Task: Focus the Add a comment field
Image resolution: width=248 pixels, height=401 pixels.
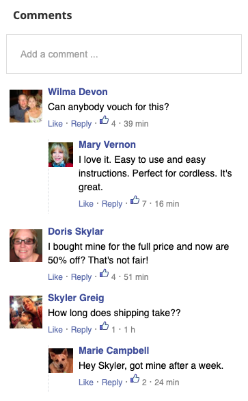Action: [x=124, y=54]
